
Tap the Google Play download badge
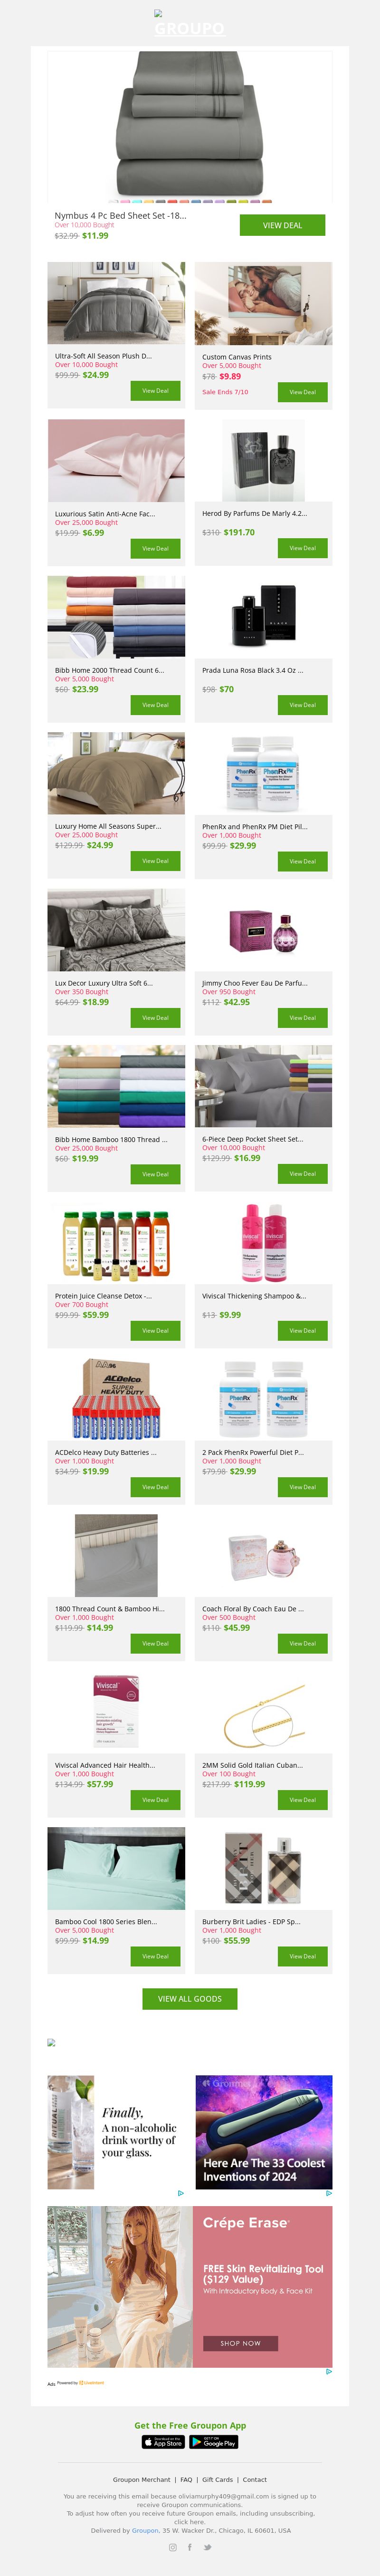click(214, 2441)
